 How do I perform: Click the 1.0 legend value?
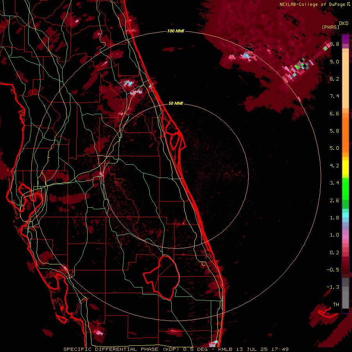[334, 235]
